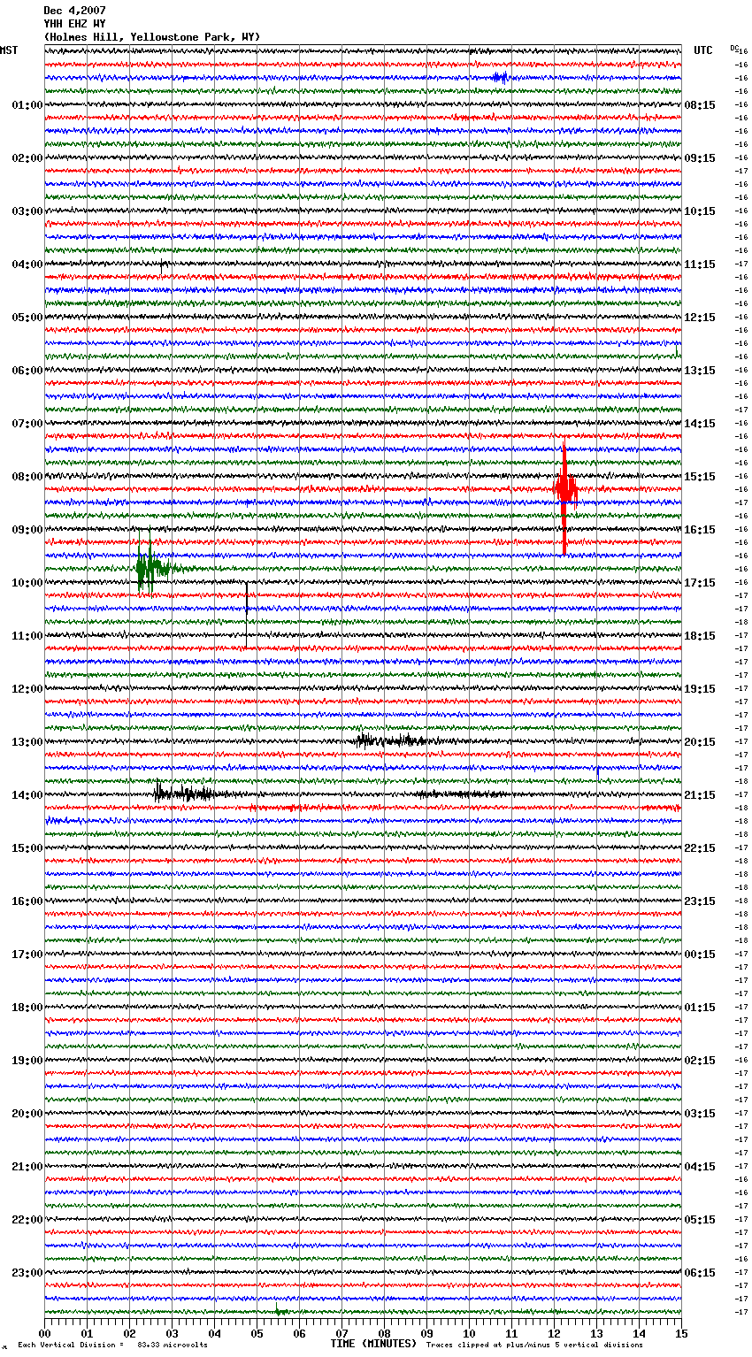The image size is (752, 1357).
Task: Click the 20:15 UTC time label
Action: [x=700, y=742]
